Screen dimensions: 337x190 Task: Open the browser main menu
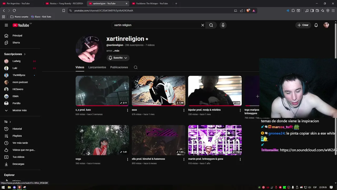tap(333, 11)
